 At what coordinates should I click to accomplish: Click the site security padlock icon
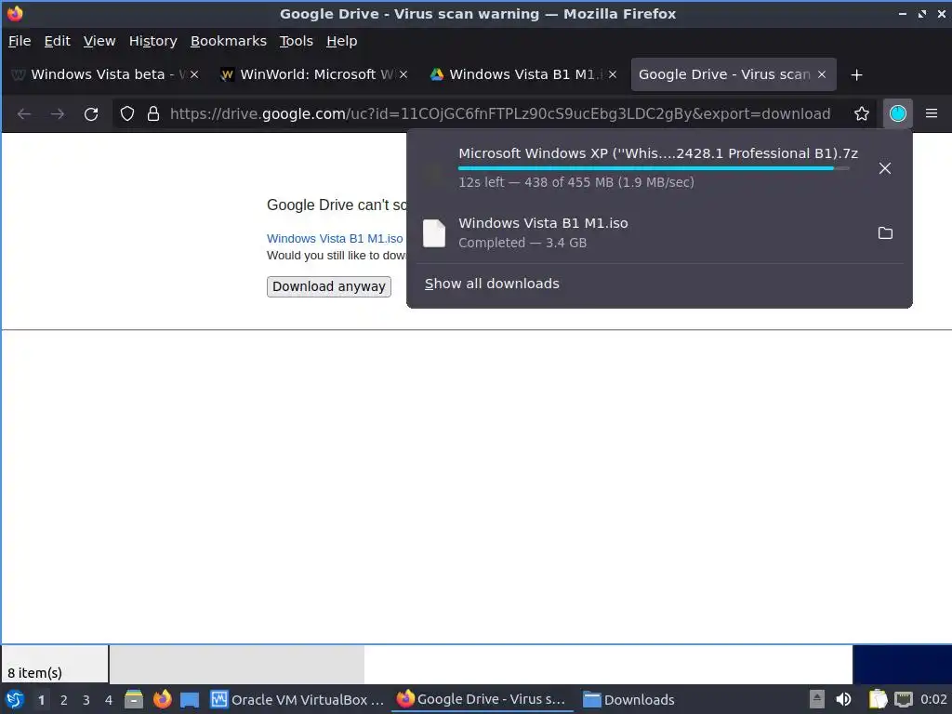tap(153, 113)
